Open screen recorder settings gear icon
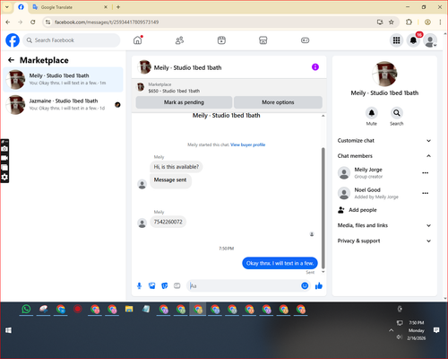Screen dimensions: 448x359 click(x=4, y=177)
